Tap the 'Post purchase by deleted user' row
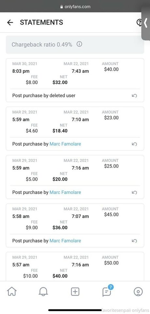The height and width of the screenshot is (314, 150). (x=75, y=96)
